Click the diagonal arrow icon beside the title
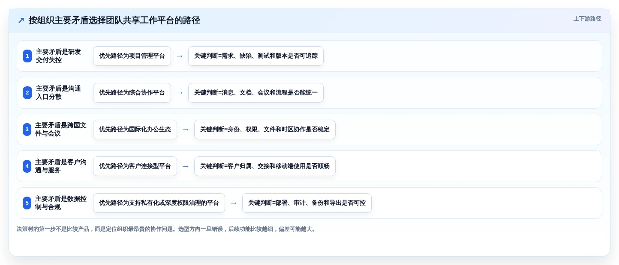The height and width of the screenshot is (265, 619). coord(21,21)
